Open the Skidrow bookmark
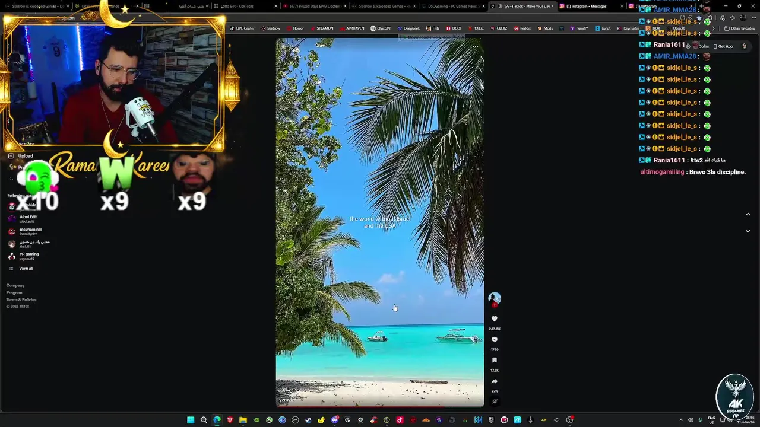760x427 pixels. coord(271,28)
